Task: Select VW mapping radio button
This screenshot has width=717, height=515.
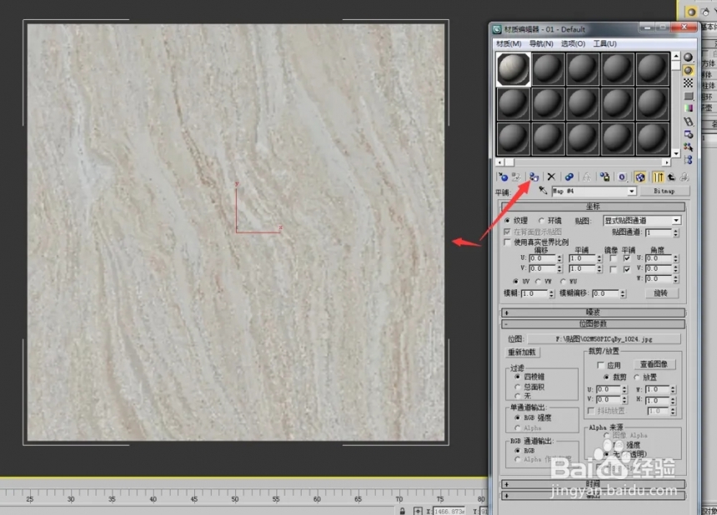Action: point(539,281)
